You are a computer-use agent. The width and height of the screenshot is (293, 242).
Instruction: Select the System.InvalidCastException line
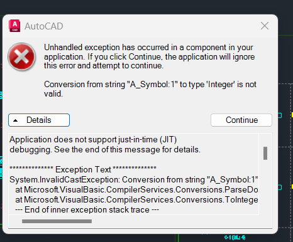coord(134,179)
